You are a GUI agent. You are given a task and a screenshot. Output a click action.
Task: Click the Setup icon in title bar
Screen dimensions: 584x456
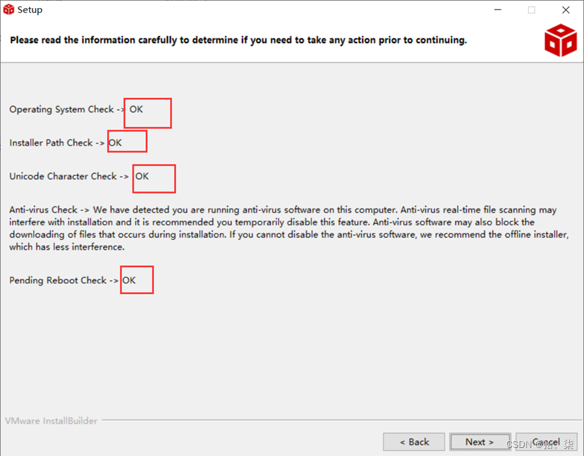pos(9,9)
